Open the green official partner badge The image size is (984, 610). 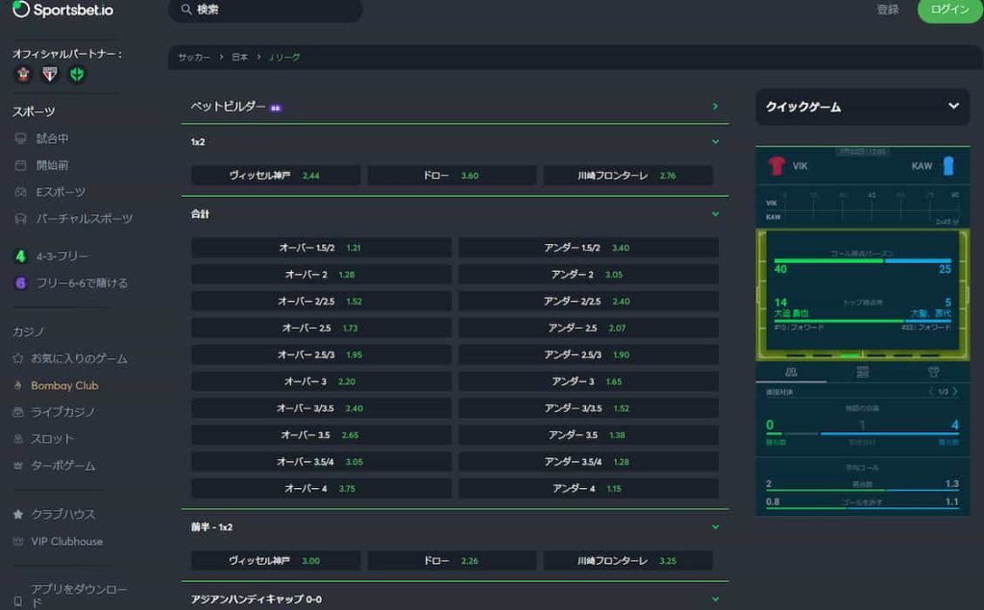pos(77,74)
